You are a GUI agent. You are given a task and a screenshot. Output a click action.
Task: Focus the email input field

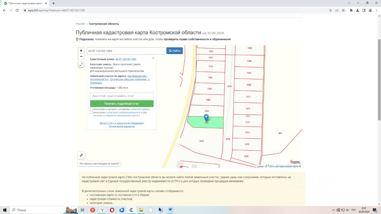coord(122,96)
